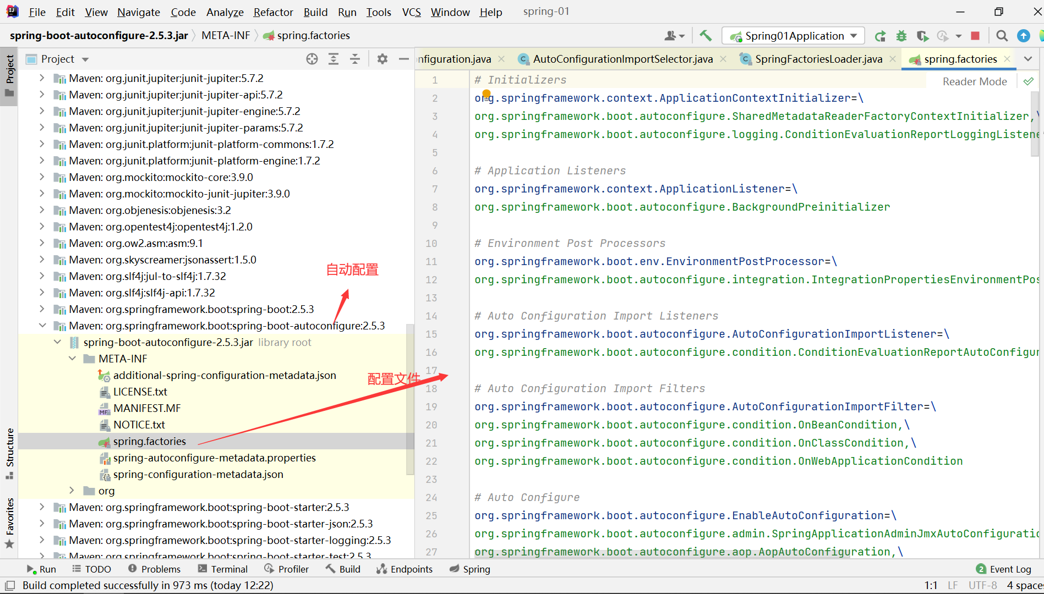Screen dimensions: 1044x594
Task: Stop the running application with red square
Action: tap(975, 36)
